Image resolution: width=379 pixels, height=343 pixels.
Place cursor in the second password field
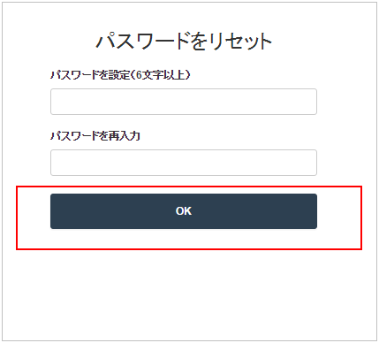click(x=184, y=163)
